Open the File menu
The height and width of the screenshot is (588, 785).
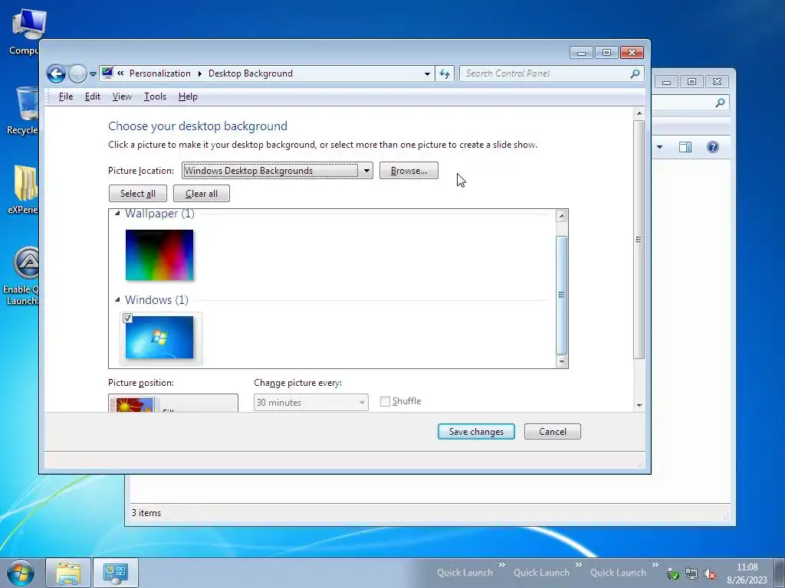[x=66, y=96]
